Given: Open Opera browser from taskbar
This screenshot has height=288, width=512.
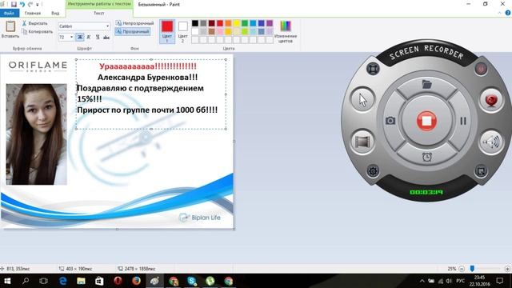Looking at the screenshot, I should 118,281.
